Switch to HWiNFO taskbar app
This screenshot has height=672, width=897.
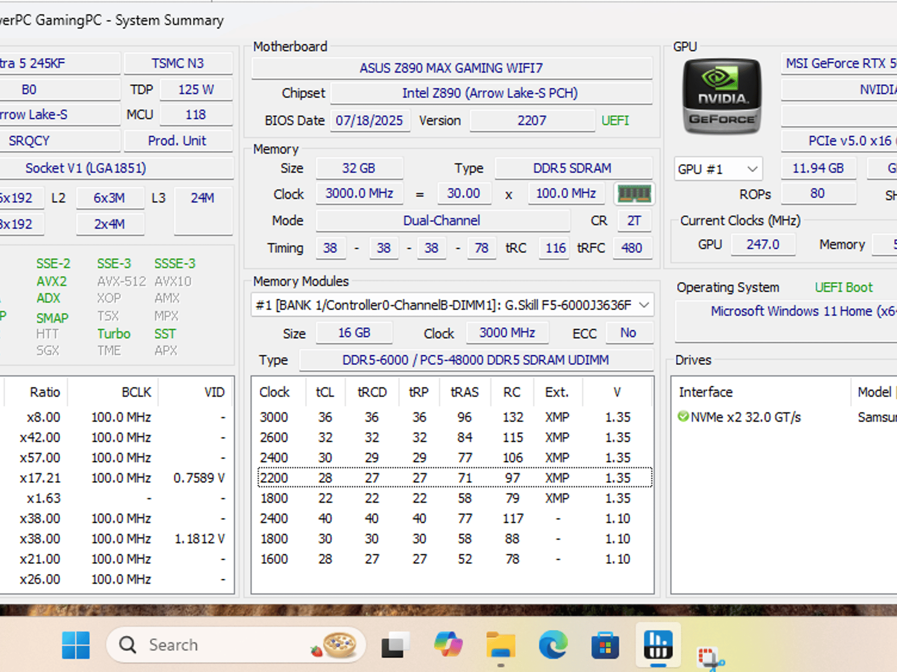point(658,645)
